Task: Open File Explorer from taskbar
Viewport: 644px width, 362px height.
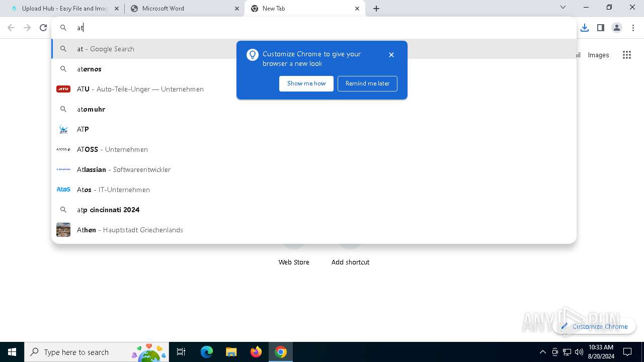Action: click(x=231, y=352)
